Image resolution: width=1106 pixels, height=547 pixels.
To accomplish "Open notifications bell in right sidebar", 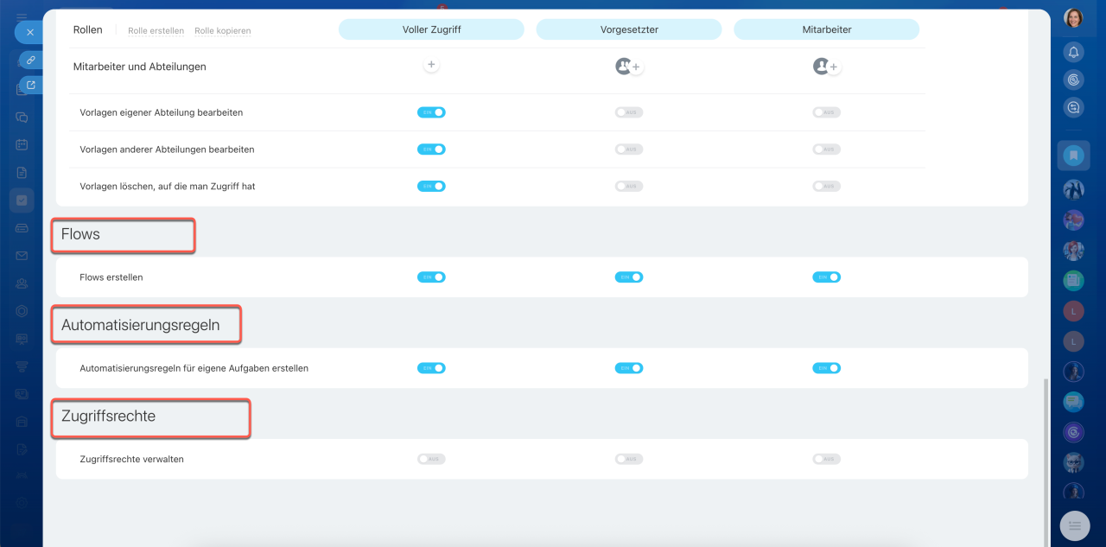I will pyautogui.click(x=1073, y=53).
